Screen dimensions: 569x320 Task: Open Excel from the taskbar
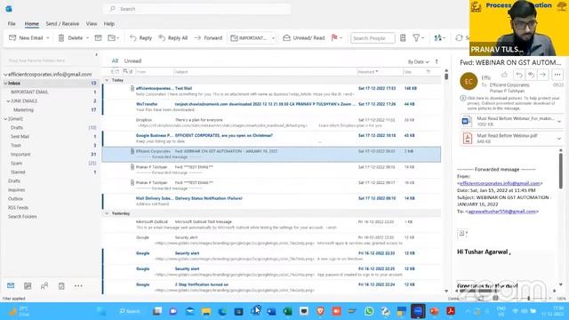(x=287, y=311)
